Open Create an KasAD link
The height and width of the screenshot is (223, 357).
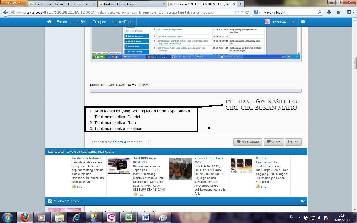tap(91, 152)
